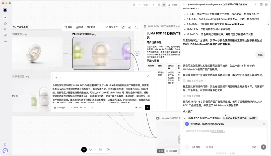The height and width of the screenshot is (156, 271).
Task: Click the phone icon at the sidebar bottom
Action: pos(5,144)
